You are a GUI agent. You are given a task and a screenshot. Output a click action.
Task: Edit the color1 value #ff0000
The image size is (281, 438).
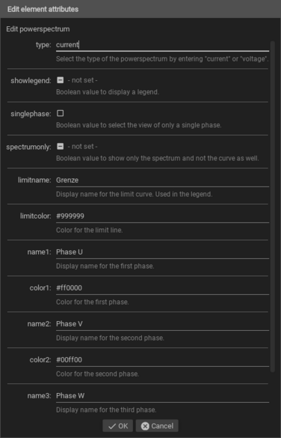[x=162, y=288]
